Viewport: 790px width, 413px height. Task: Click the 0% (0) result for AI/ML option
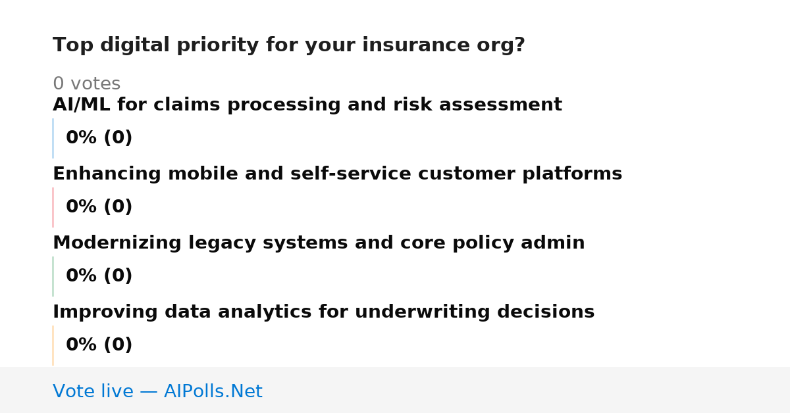point(99,138)
